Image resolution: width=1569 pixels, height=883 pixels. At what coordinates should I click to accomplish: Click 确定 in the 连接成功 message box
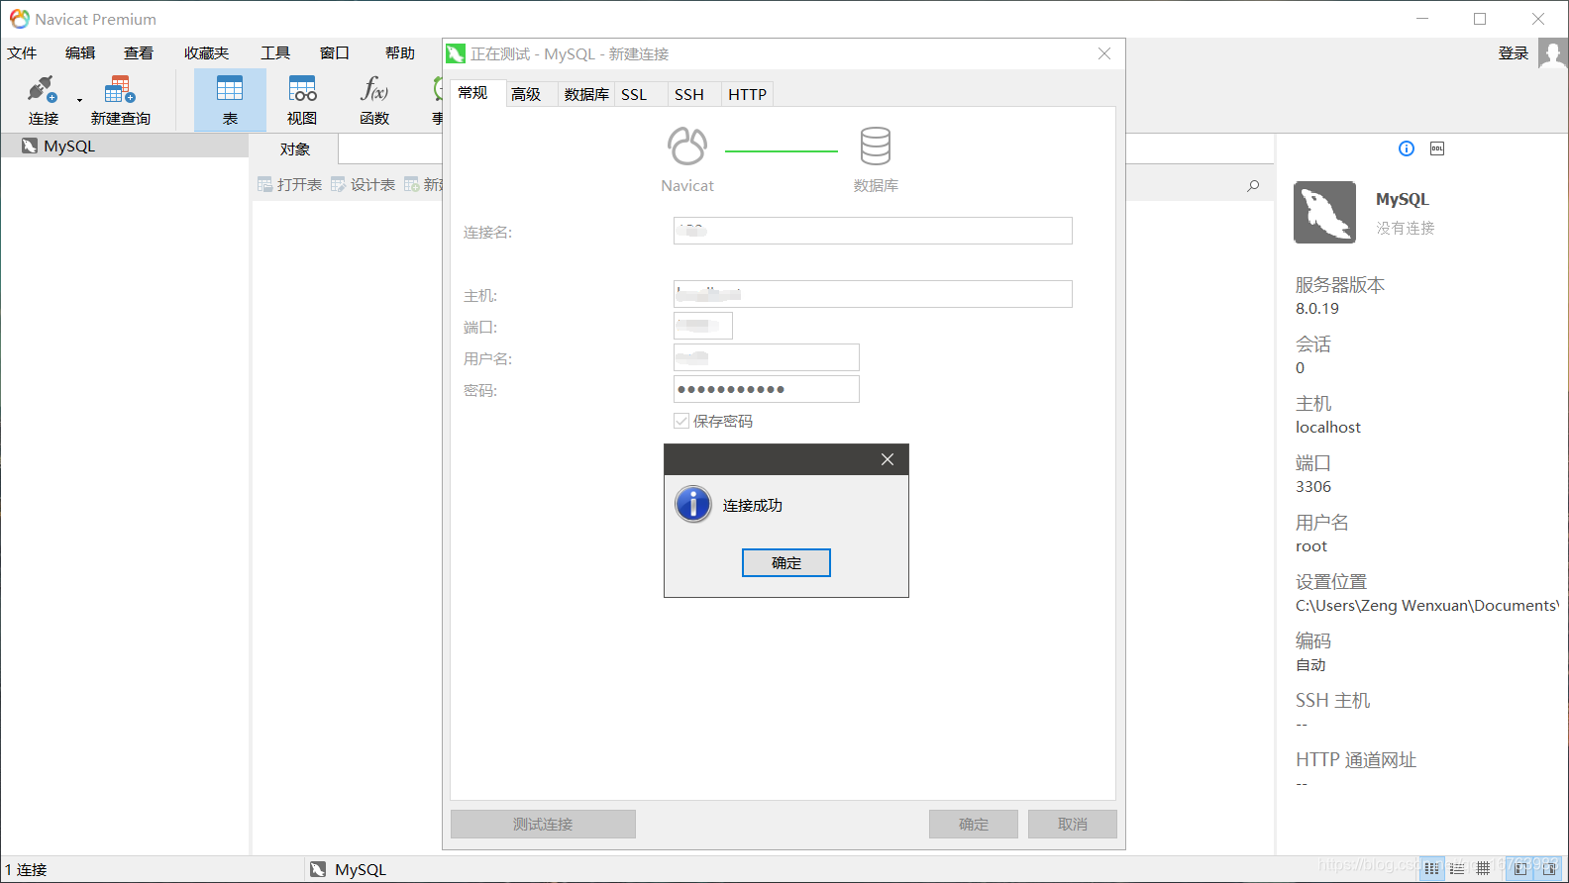tap(786, 562)
